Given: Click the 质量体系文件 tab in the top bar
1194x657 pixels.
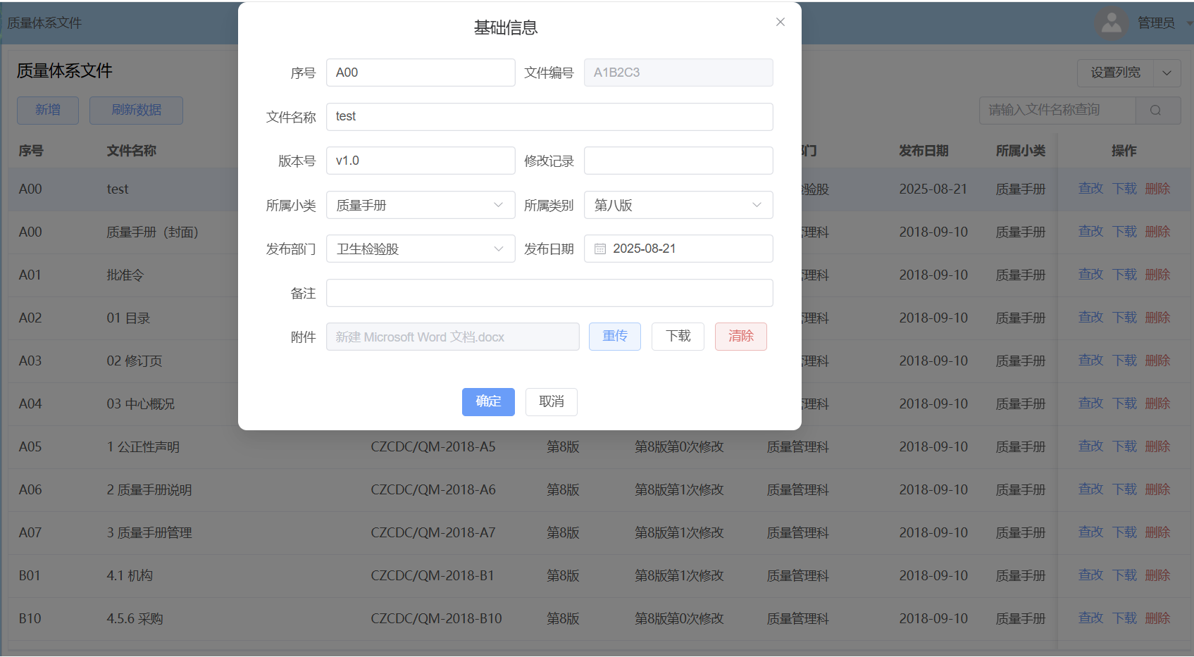Looking at the screenshot, I should pyautogui.click(x=44, y=23).
